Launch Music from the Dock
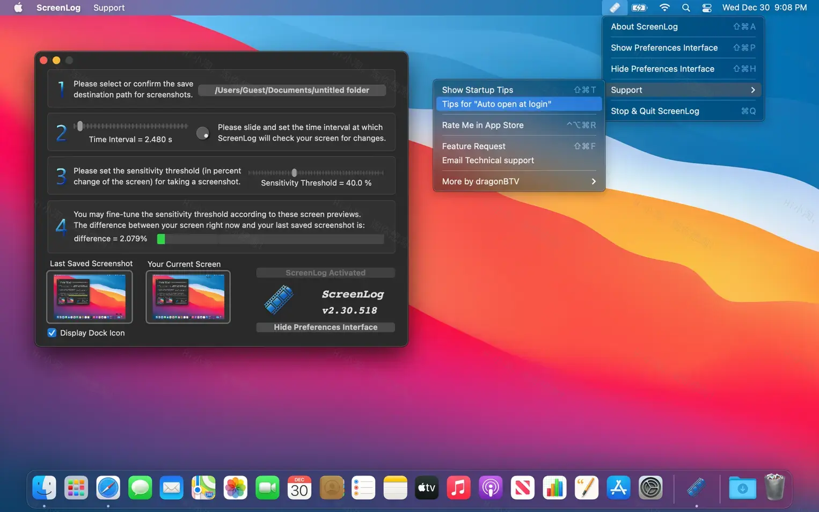 click(x=458, y=488)
